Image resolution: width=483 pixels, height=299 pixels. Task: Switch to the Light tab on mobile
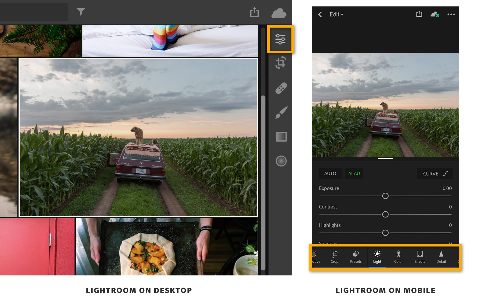pyautogui.click(x=377, y=257)
